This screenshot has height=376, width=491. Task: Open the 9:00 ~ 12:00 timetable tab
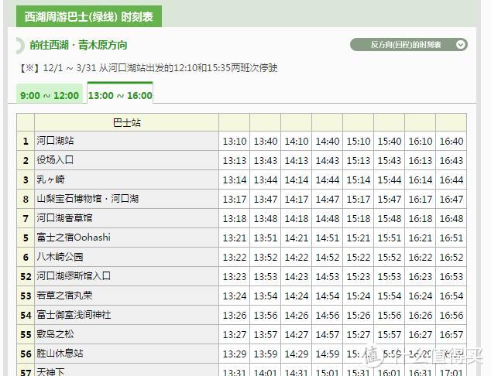coord(50,94)
